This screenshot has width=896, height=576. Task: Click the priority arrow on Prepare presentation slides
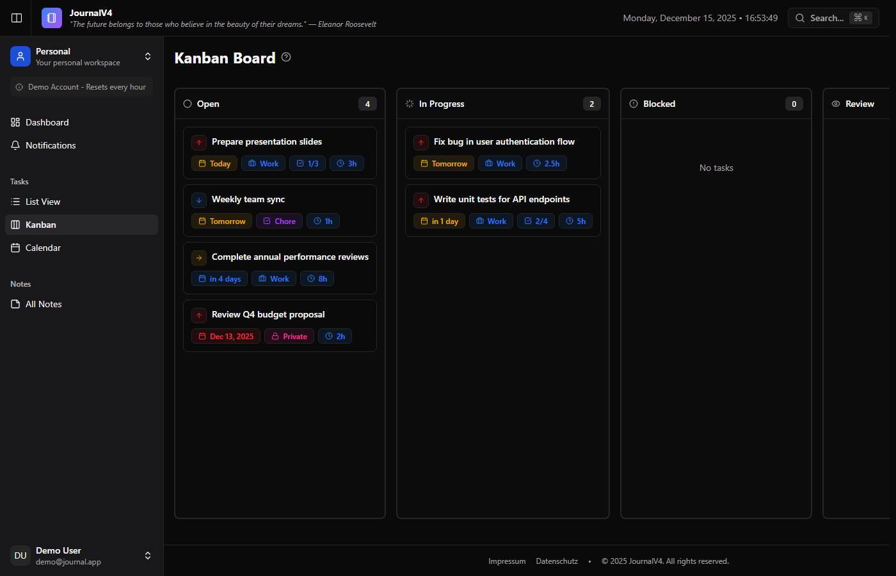point(199,142)
